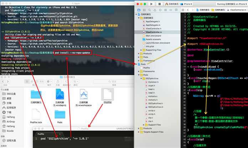Collapse the Pods project with blue icon
The image size is (248, 148).
pos(136,64)
